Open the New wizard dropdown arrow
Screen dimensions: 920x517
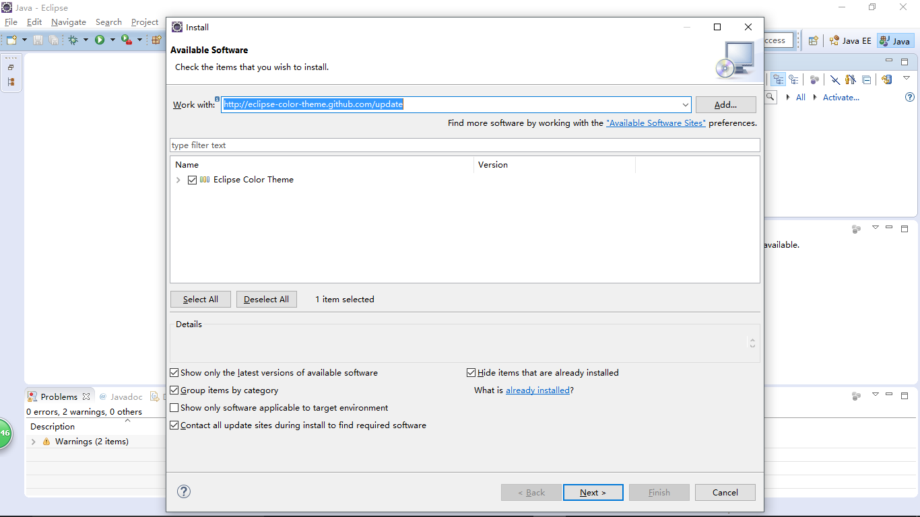[x=24, y=40]
